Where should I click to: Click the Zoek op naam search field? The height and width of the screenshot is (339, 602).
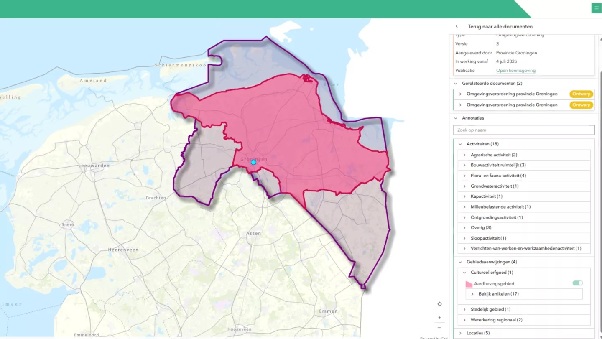523,130
